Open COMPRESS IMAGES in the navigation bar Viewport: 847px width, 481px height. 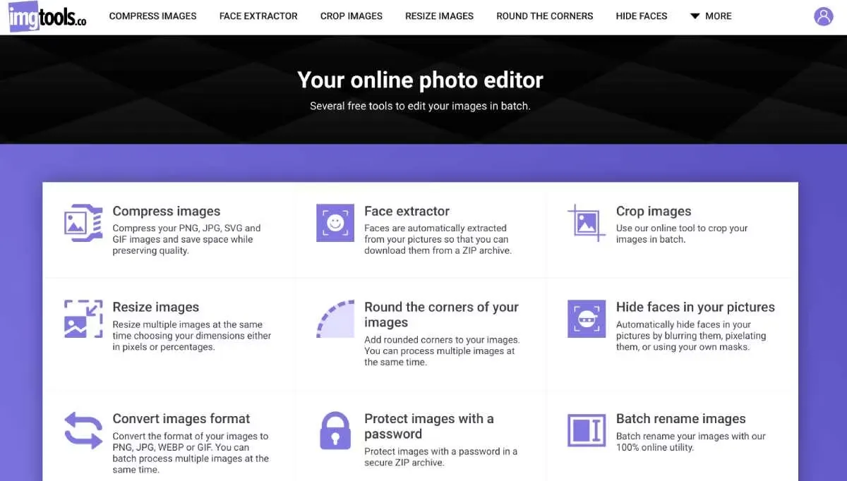click(152, 16)
